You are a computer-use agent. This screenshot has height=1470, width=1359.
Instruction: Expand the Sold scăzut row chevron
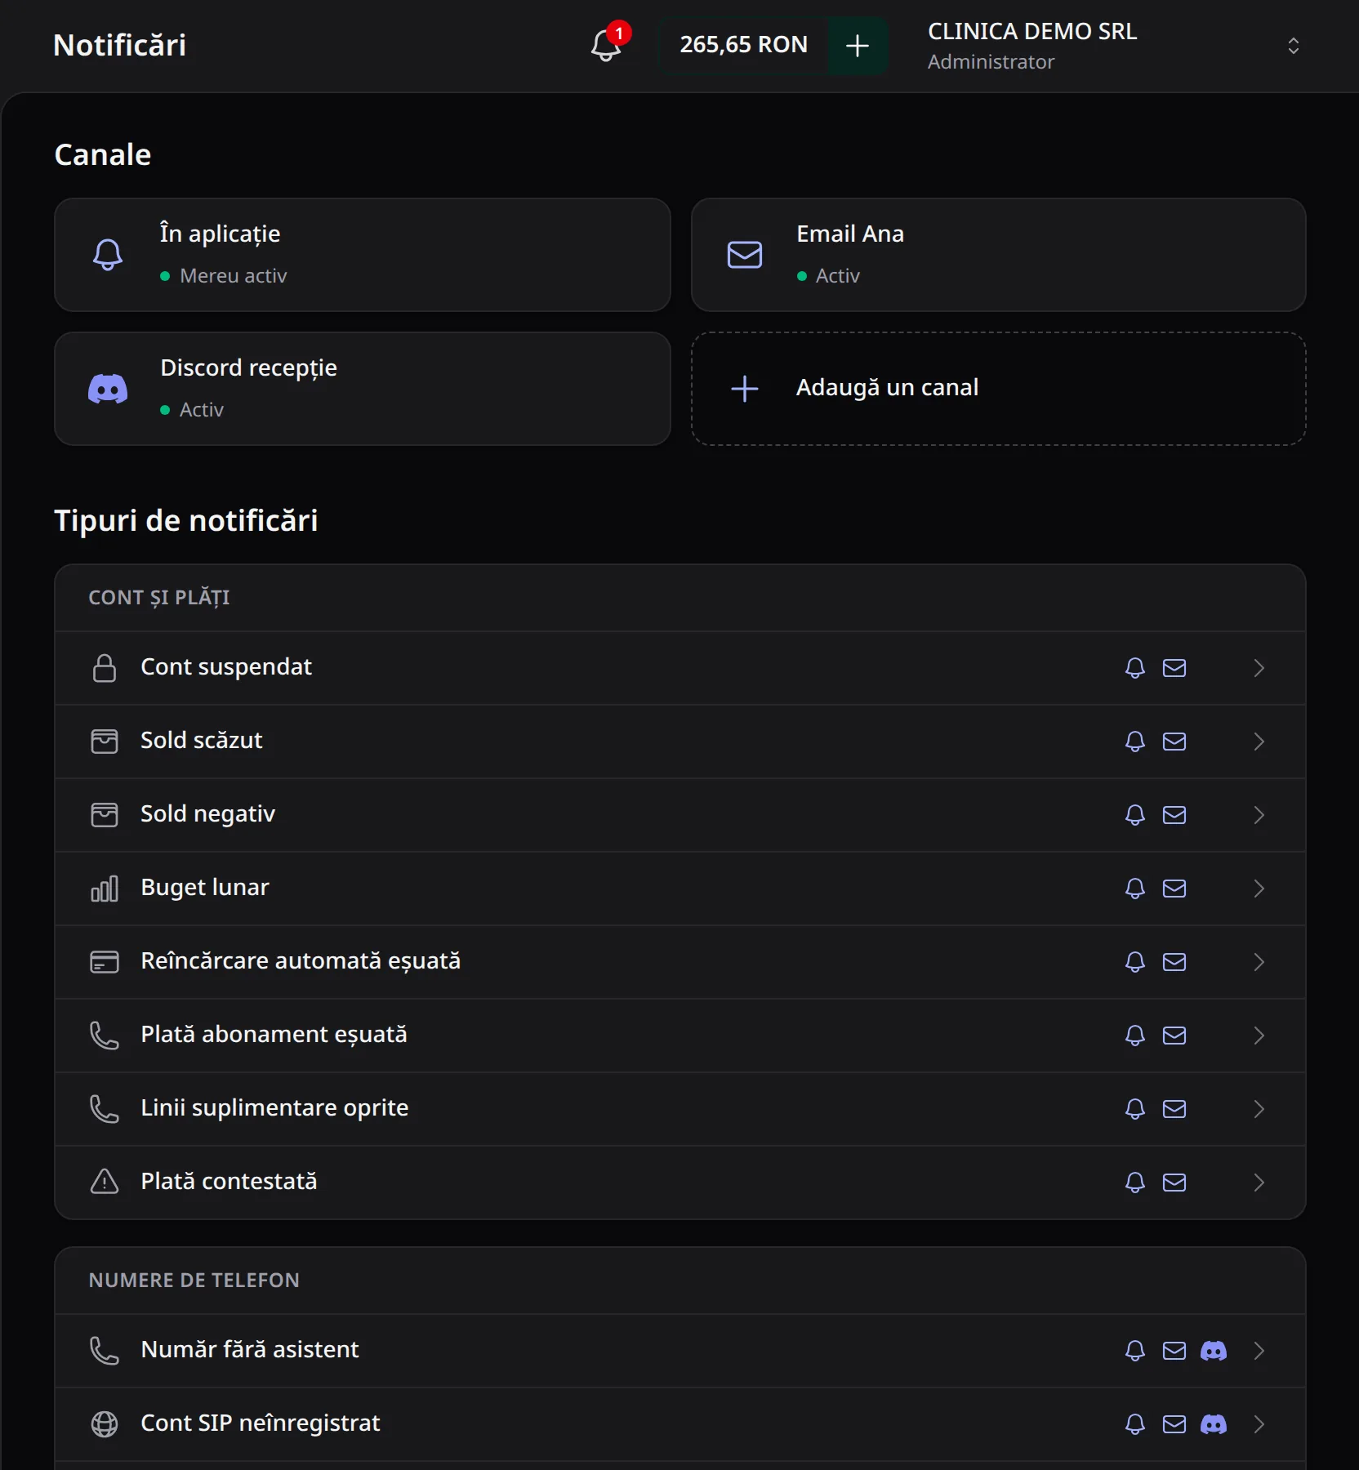(1259, 742)
